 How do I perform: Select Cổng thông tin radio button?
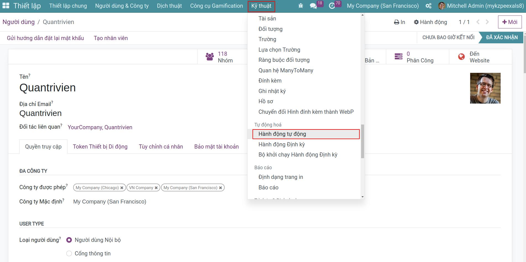pyautogui.click(x=69, y=253)
